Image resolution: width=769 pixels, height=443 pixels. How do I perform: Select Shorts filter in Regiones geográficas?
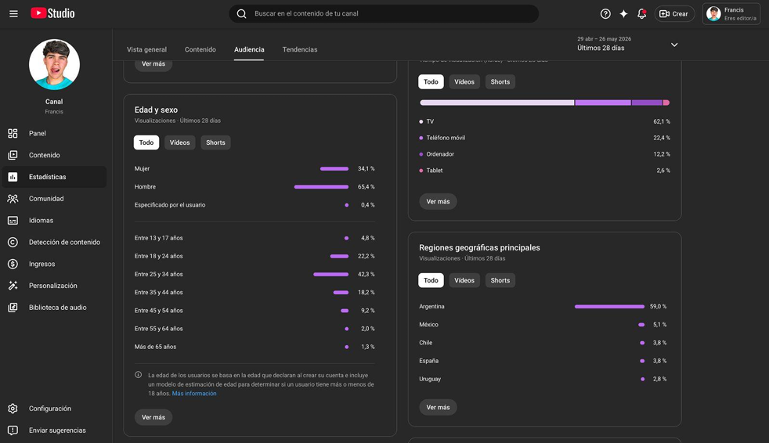coord(500,280)
